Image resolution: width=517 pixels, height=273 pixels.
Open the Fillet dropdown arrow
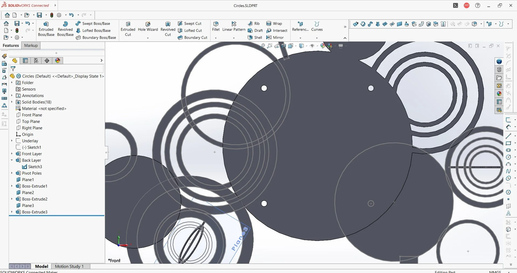click(216, 38)
